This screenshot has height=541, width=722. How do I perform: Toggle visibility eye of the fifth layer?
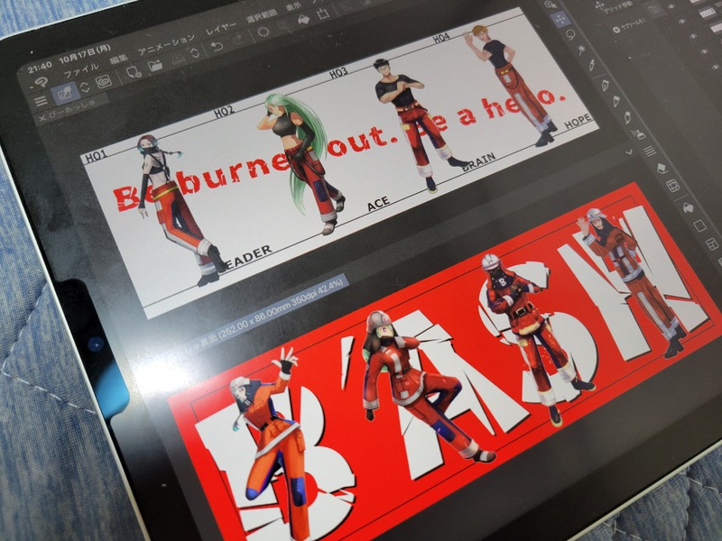715,68
